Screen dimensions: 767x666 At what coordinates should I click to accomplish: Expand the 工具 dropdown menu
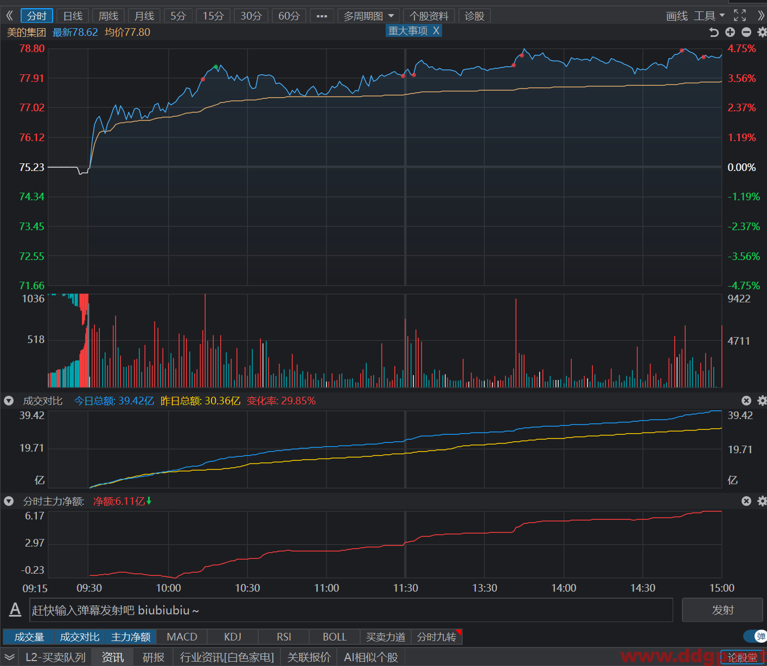(710, 16)
